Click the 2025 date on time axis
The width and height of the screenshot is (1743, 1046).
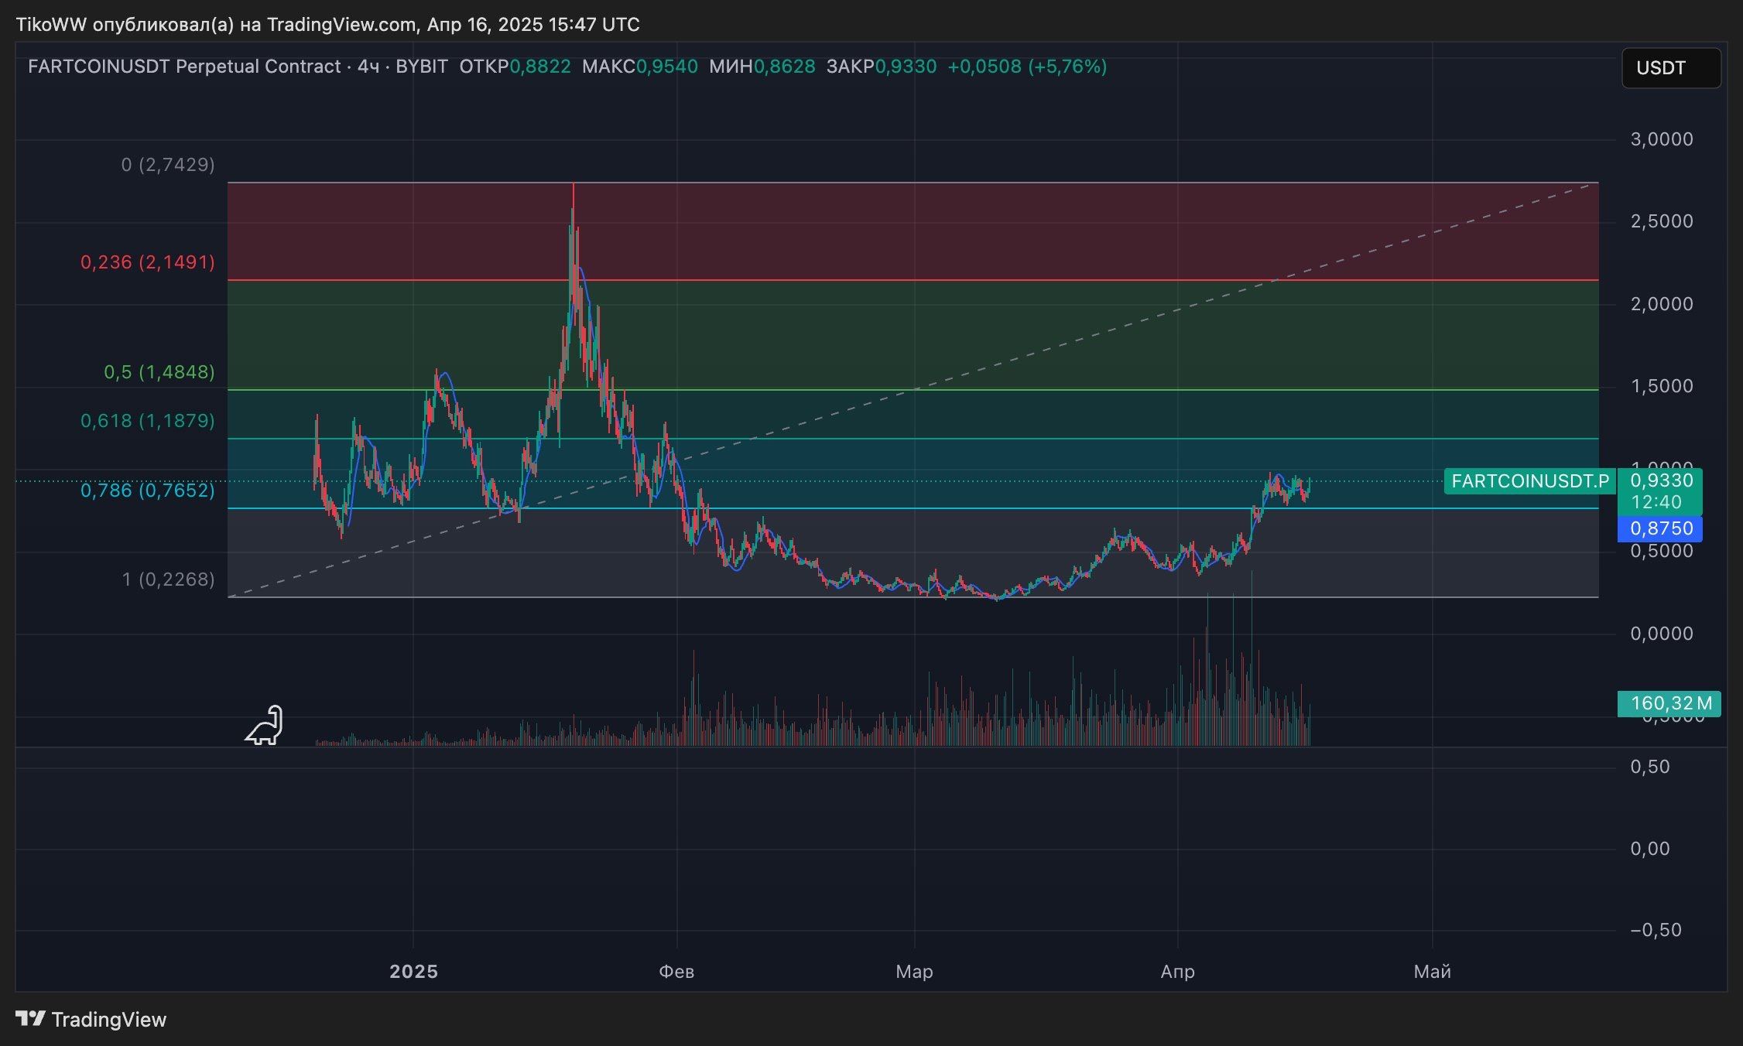[413, 971]
